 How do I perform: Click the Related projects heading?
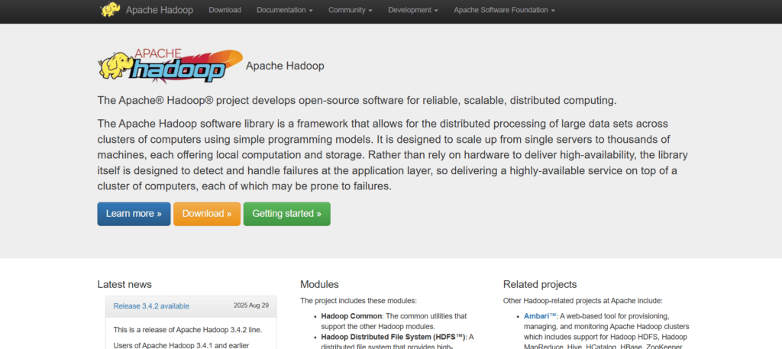540,284
